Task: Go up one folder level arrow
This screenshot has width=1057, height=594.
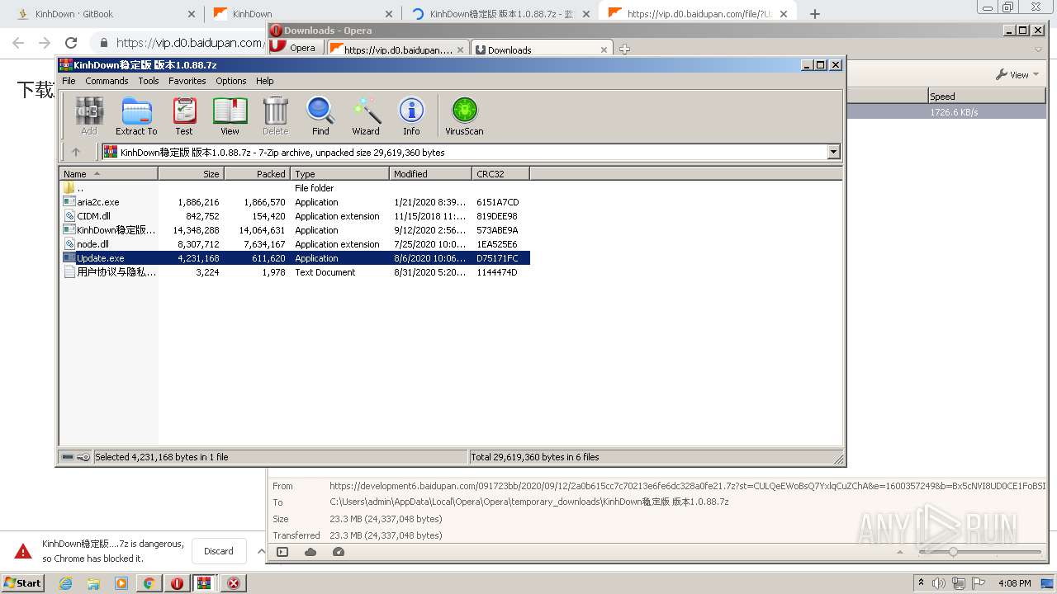Action: (x=76, y=152)
